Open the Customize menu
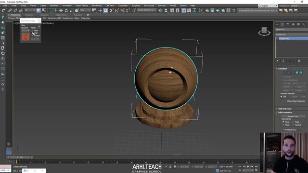This screenshot has height=173, width=308. 123,6
